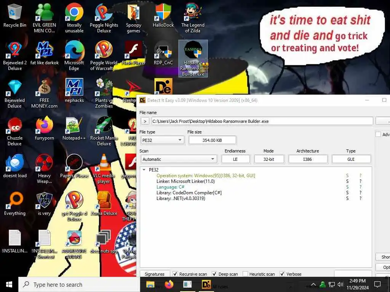Select the Thunderbird icon labeled doesnt load
This screenshot has height=292, width=390.
(x=15, y=167)
